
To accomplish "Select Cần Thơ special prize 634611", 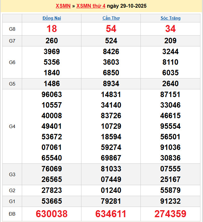I will (x=111, y=214).
